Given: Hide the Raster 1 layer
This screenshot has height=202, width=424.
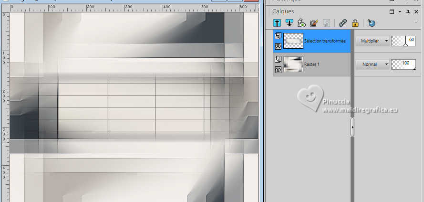Looking at the screenshot, I should (278, 70).
